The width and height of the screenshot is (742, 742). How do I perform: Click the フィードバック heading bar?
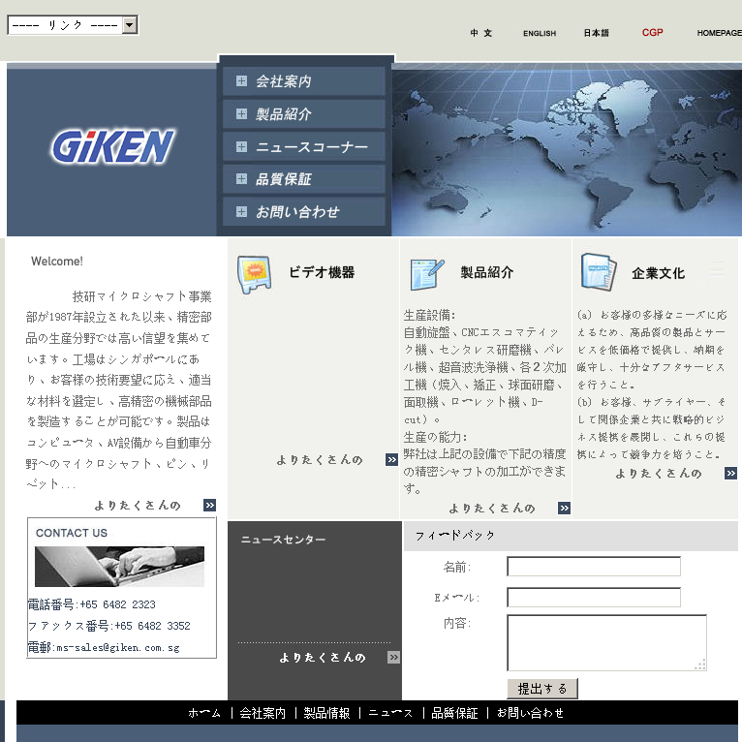coord(571,536)
